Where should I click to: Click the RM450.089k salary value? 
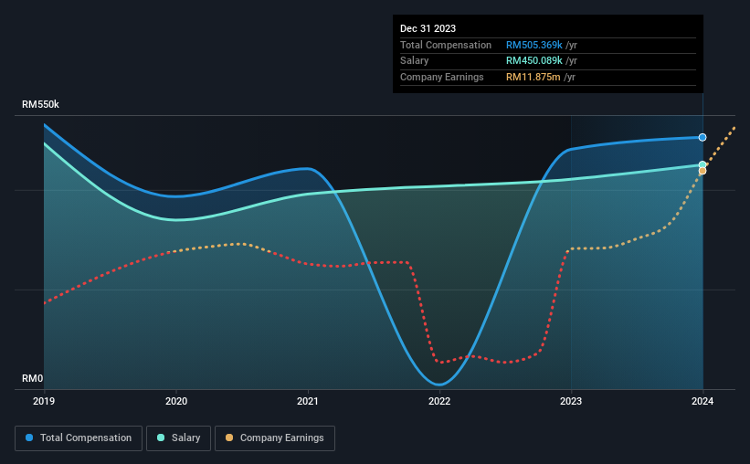pos(534,61)
